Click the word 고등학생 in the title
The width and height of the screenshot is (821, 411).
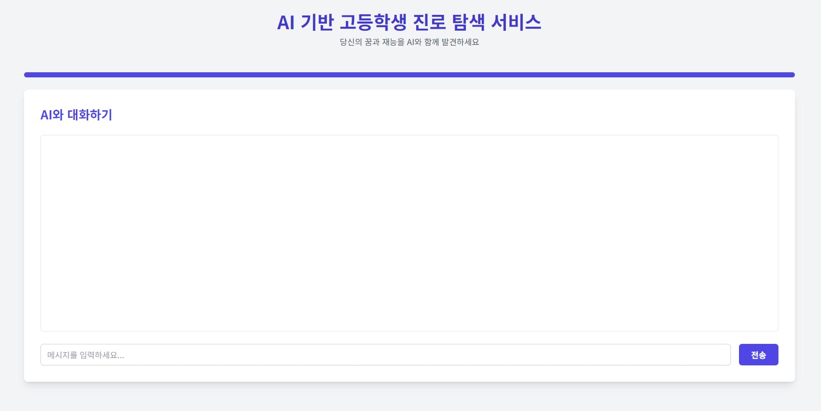(373, 23)
